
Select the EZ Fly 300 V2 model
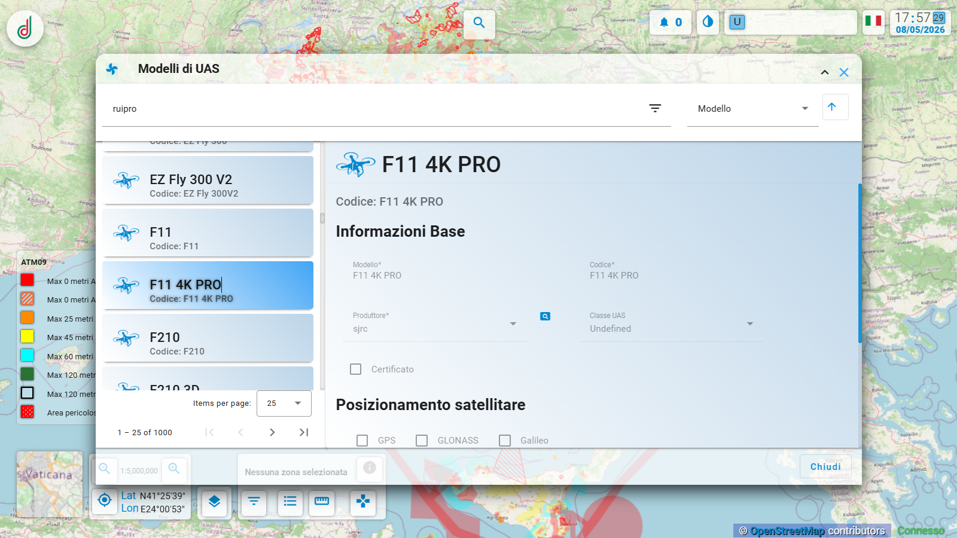pos(208,180)
